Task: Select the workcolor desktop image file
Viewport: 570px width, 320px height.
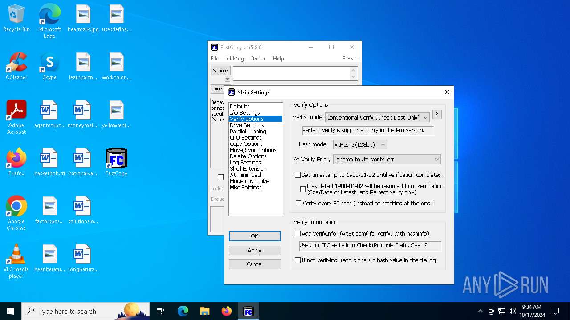Action: (116, 67)
